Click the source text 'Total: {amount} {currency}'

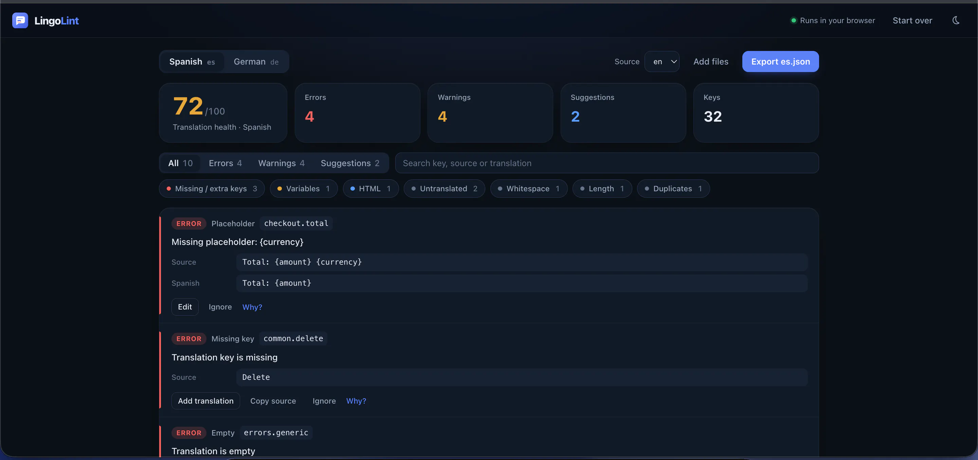coord(302,262)
